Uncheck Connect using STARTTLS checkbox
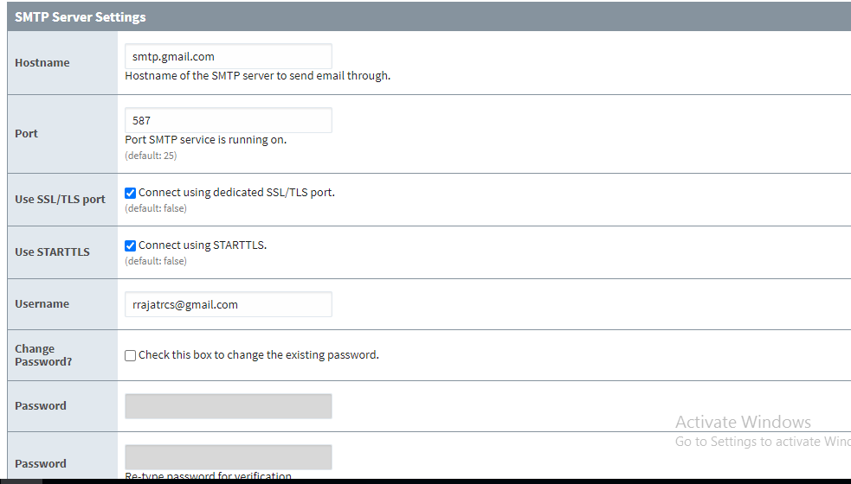Image resolution: width=851 pixels, height=484 pixels. pos(130,245)
